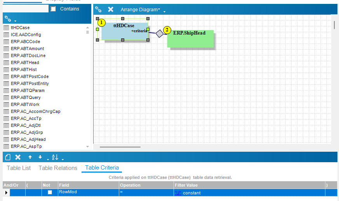Open the dropdown after the Move Down arrow
The height and width of the screenshot is (201, 339).
(x=48, y=159)
